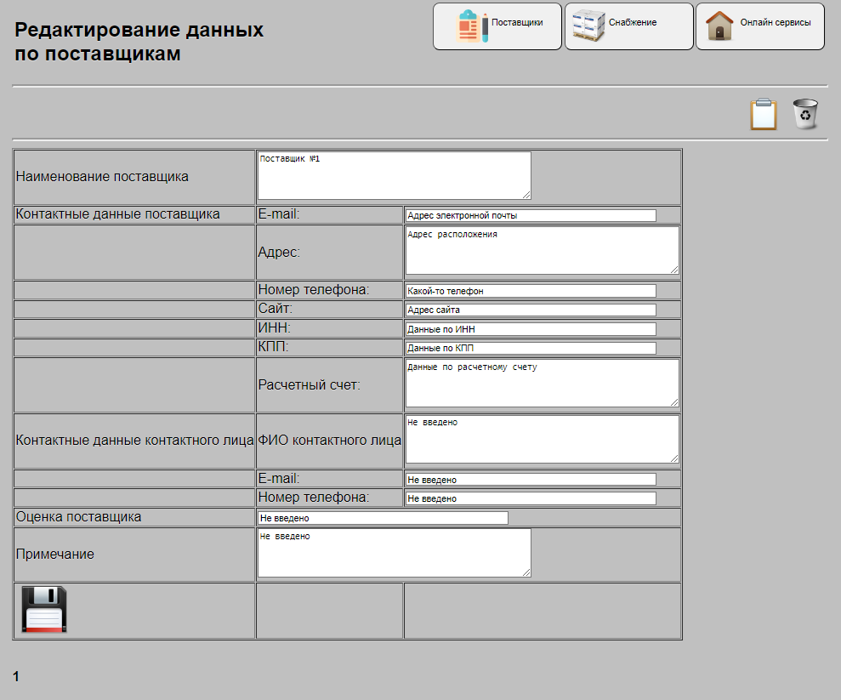The height and width of the screenshot is (700, 841).
Task: Click the stacked boxes icon in Снабжение button
Action: point(587,26)
